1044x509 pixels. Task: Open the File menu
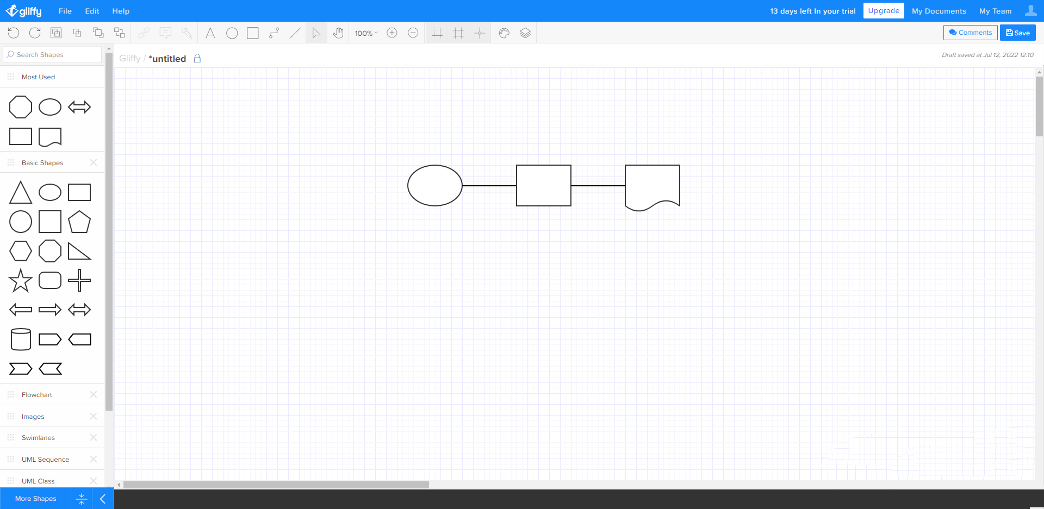point(65,11)
